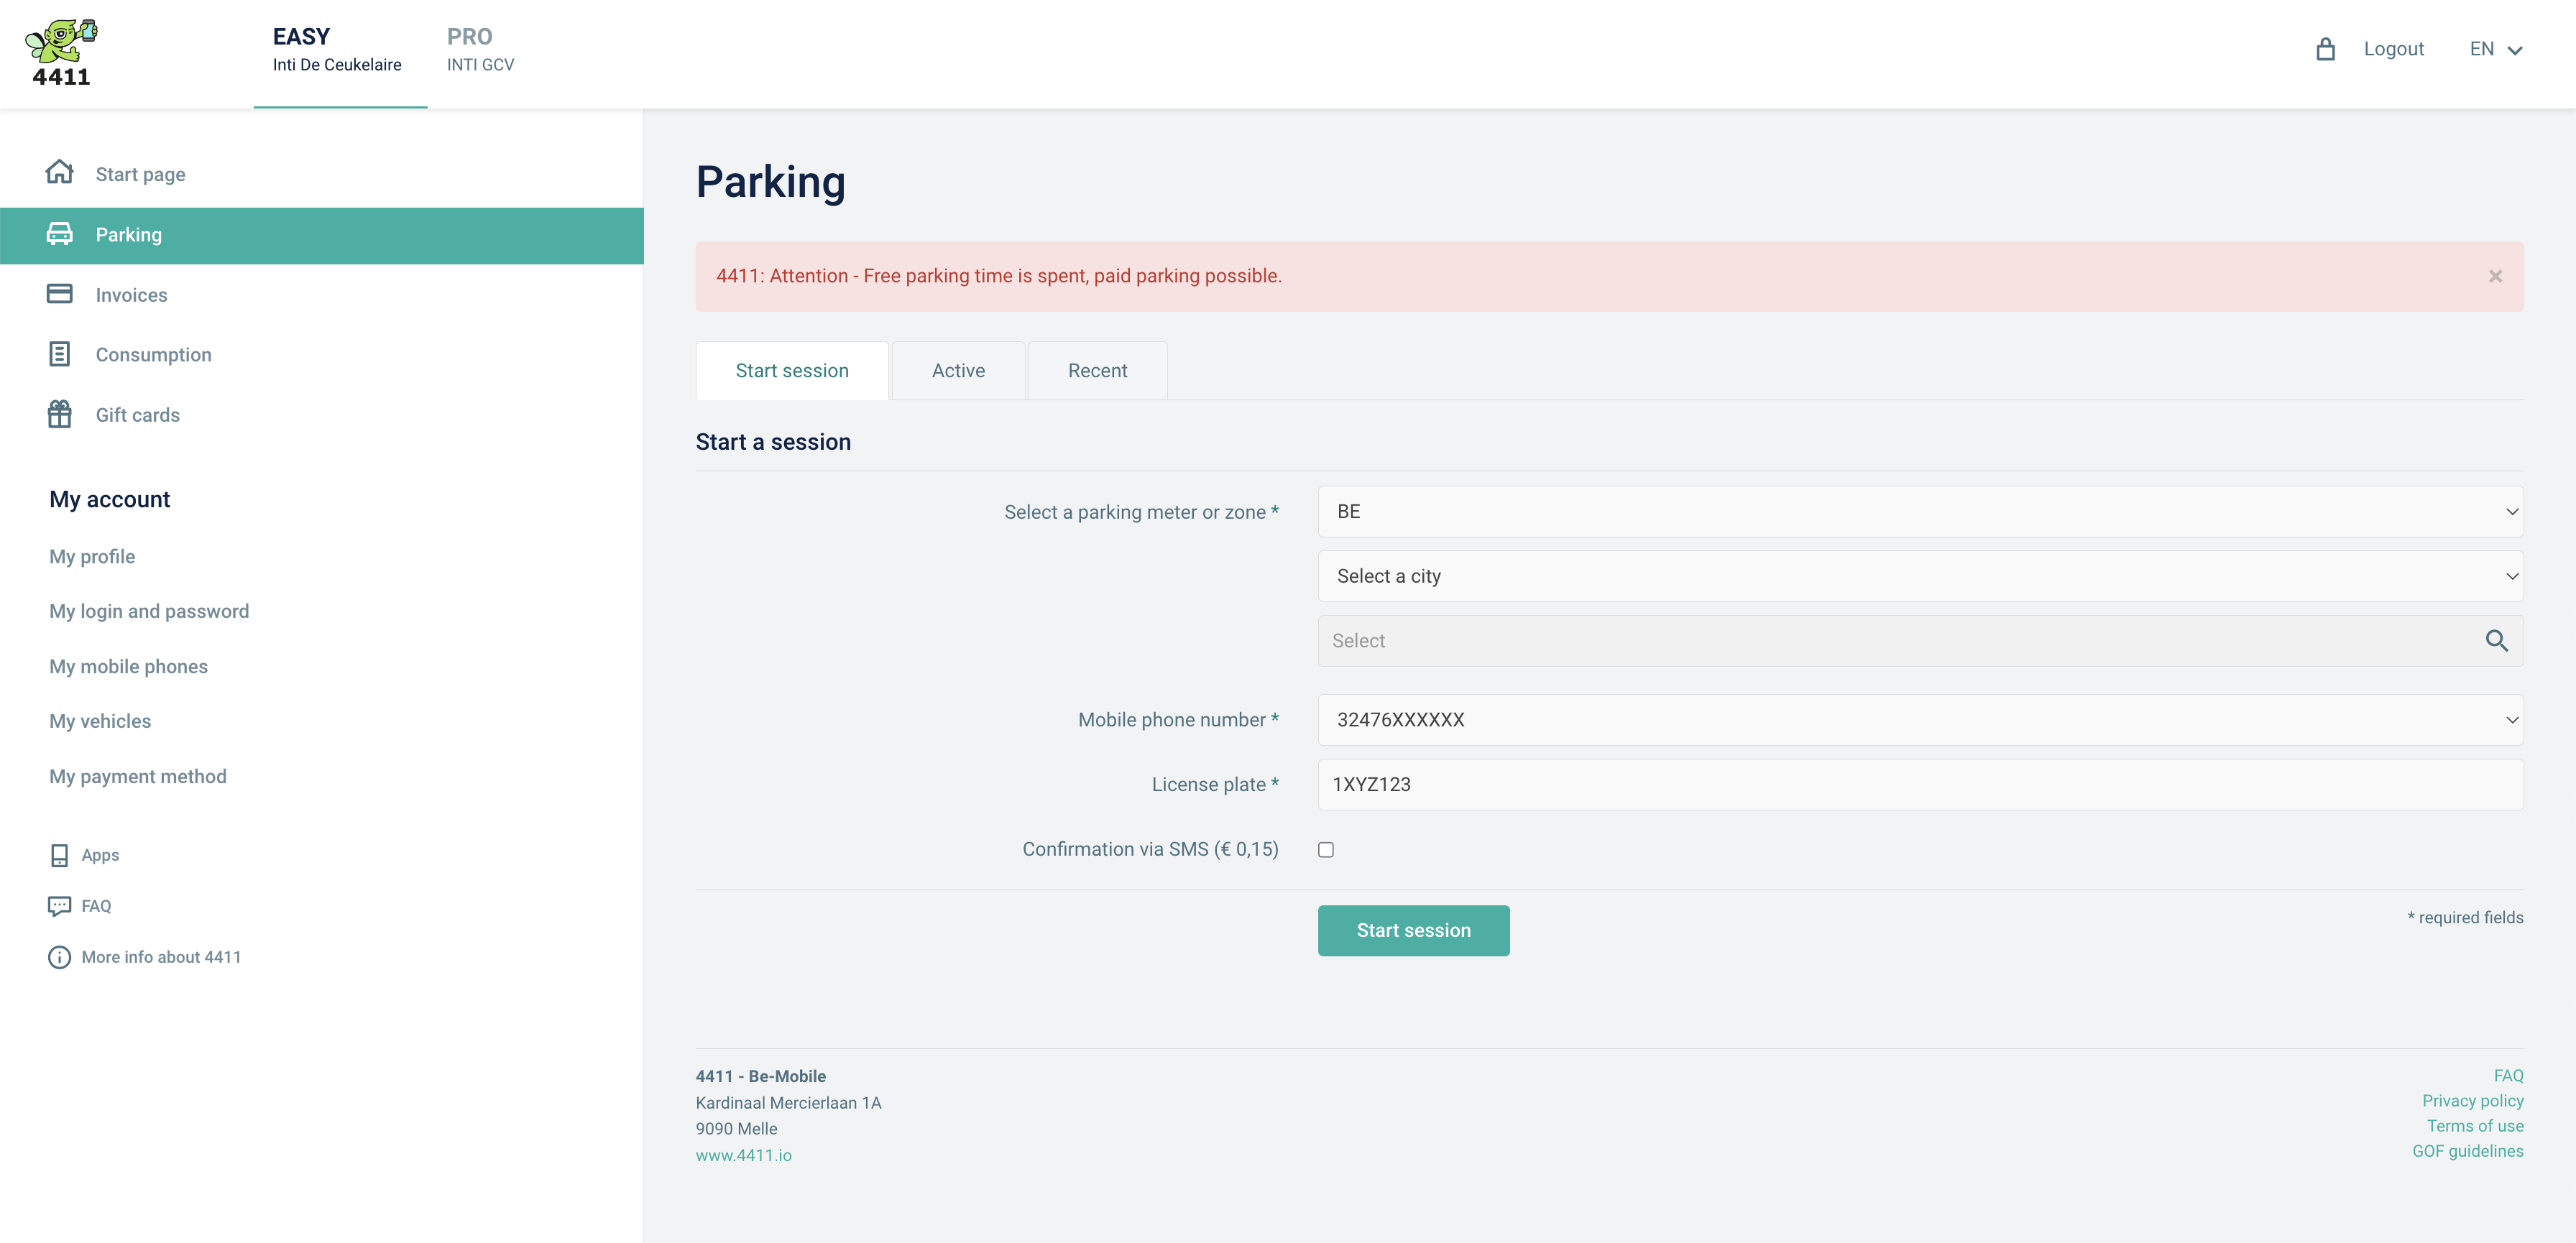
Task: Open My vehicles
Action: pos(100,721)
